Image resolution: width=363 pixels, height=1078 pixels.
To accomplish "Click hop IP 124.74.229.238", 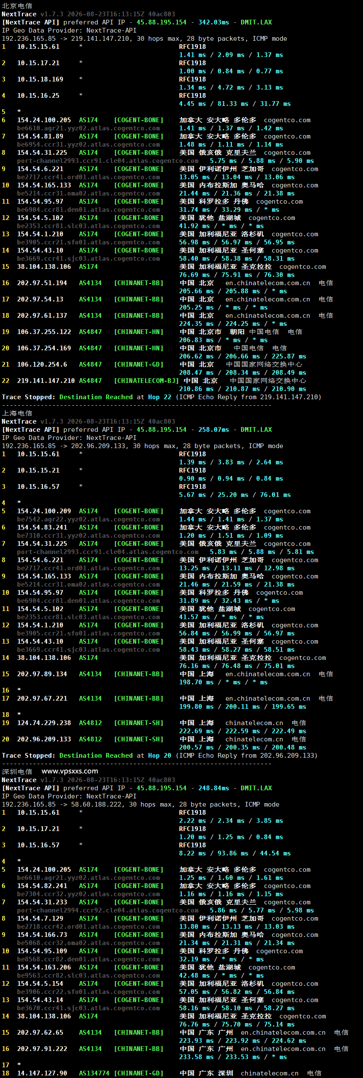I will point(44,723).
